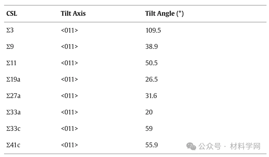Select the Tilt Angle (°) column header
This screenshot has width=269, height=157.
(164, 13)
